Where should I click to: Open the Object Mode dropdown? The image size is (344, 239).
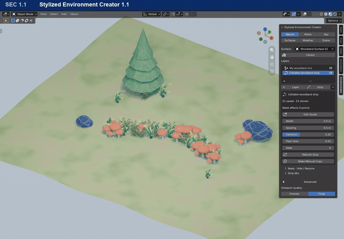24,14
